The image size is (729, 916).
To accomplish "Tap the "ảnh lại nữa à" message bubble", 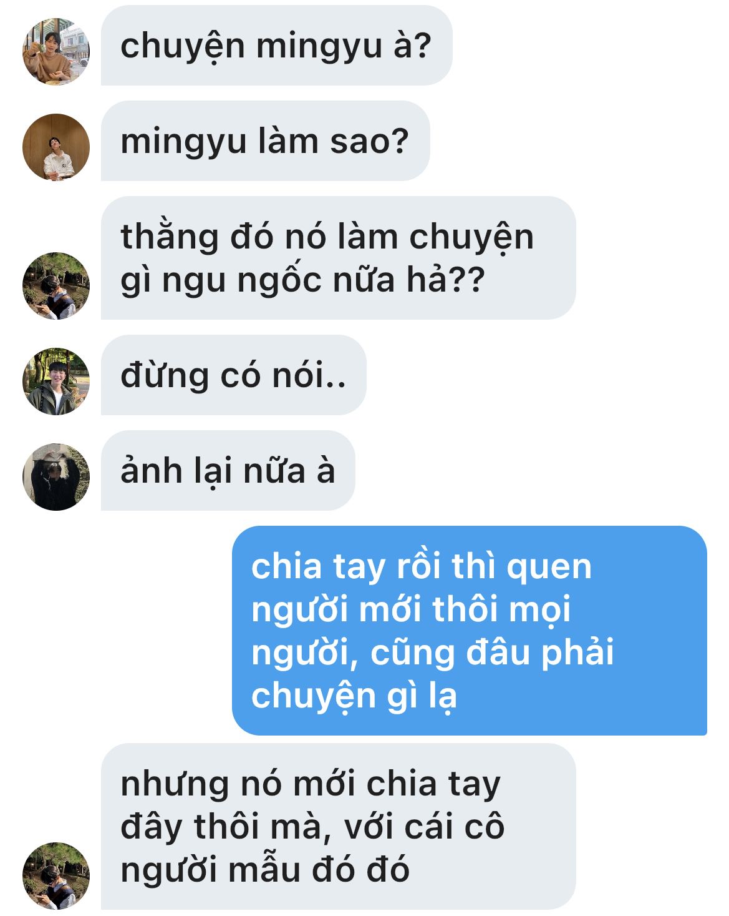I will (x=228, y=471).
